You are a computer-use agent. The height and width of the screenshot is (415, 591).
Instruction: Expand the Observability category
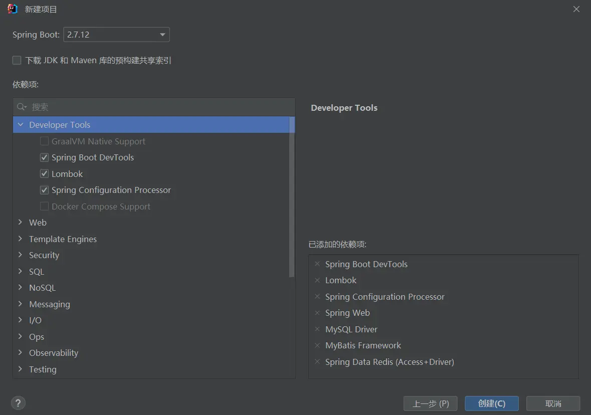21,353
